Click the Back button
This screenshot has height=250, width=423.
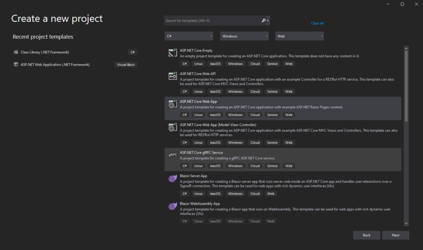pyautogui.click(x=367, y=235)
